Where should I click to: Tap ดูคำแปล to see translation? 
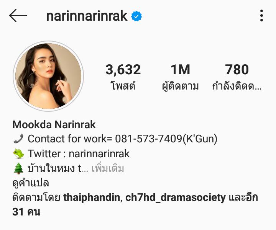point(31,183)
